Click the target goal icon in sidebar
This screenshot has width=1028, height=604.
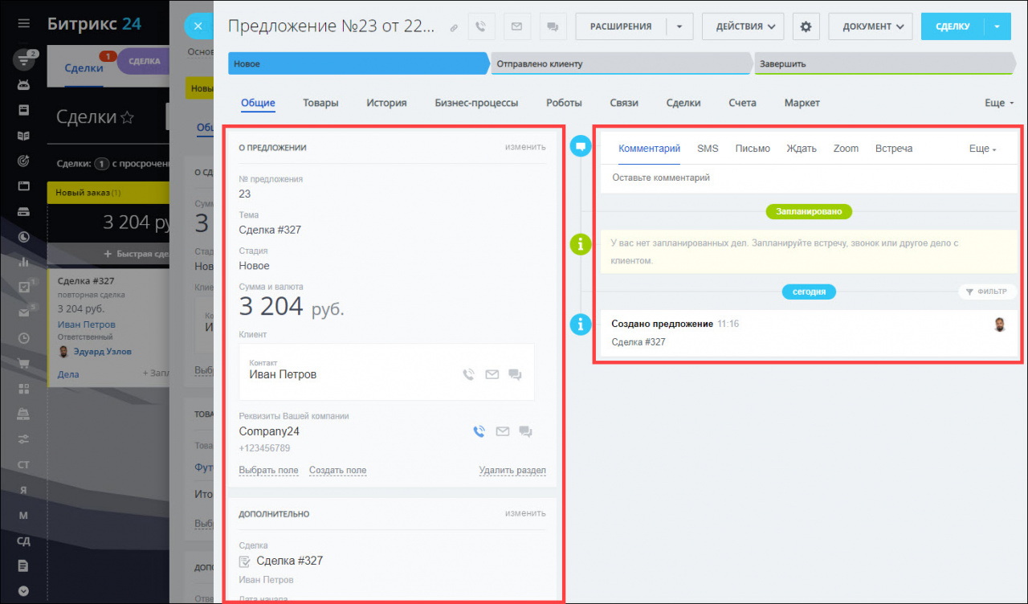coord(23,161)
